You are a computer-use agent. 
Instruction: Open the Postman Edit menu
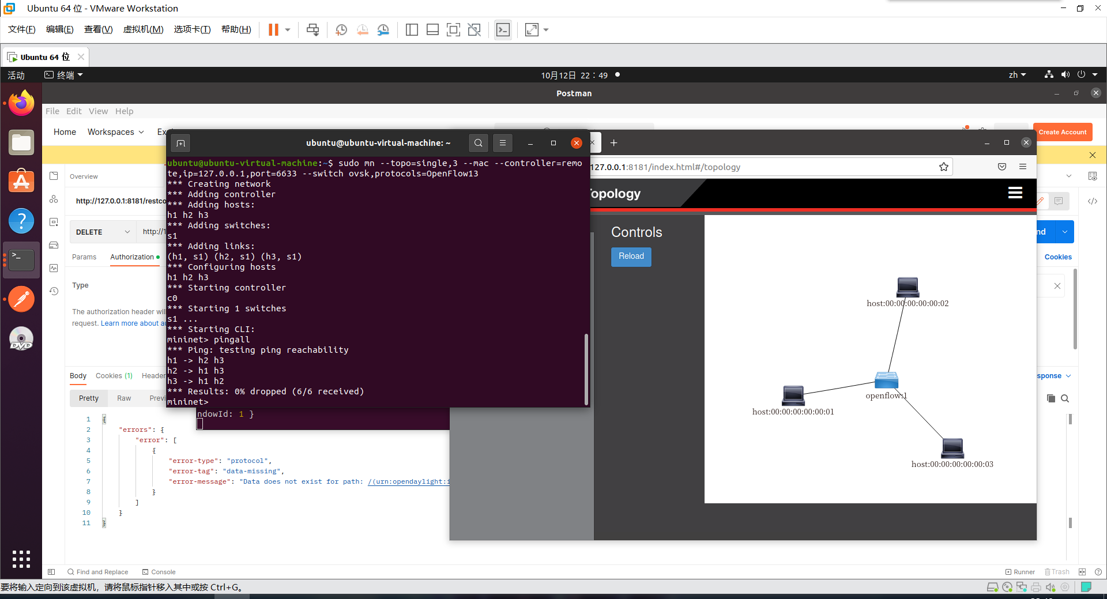pos(74,111)
